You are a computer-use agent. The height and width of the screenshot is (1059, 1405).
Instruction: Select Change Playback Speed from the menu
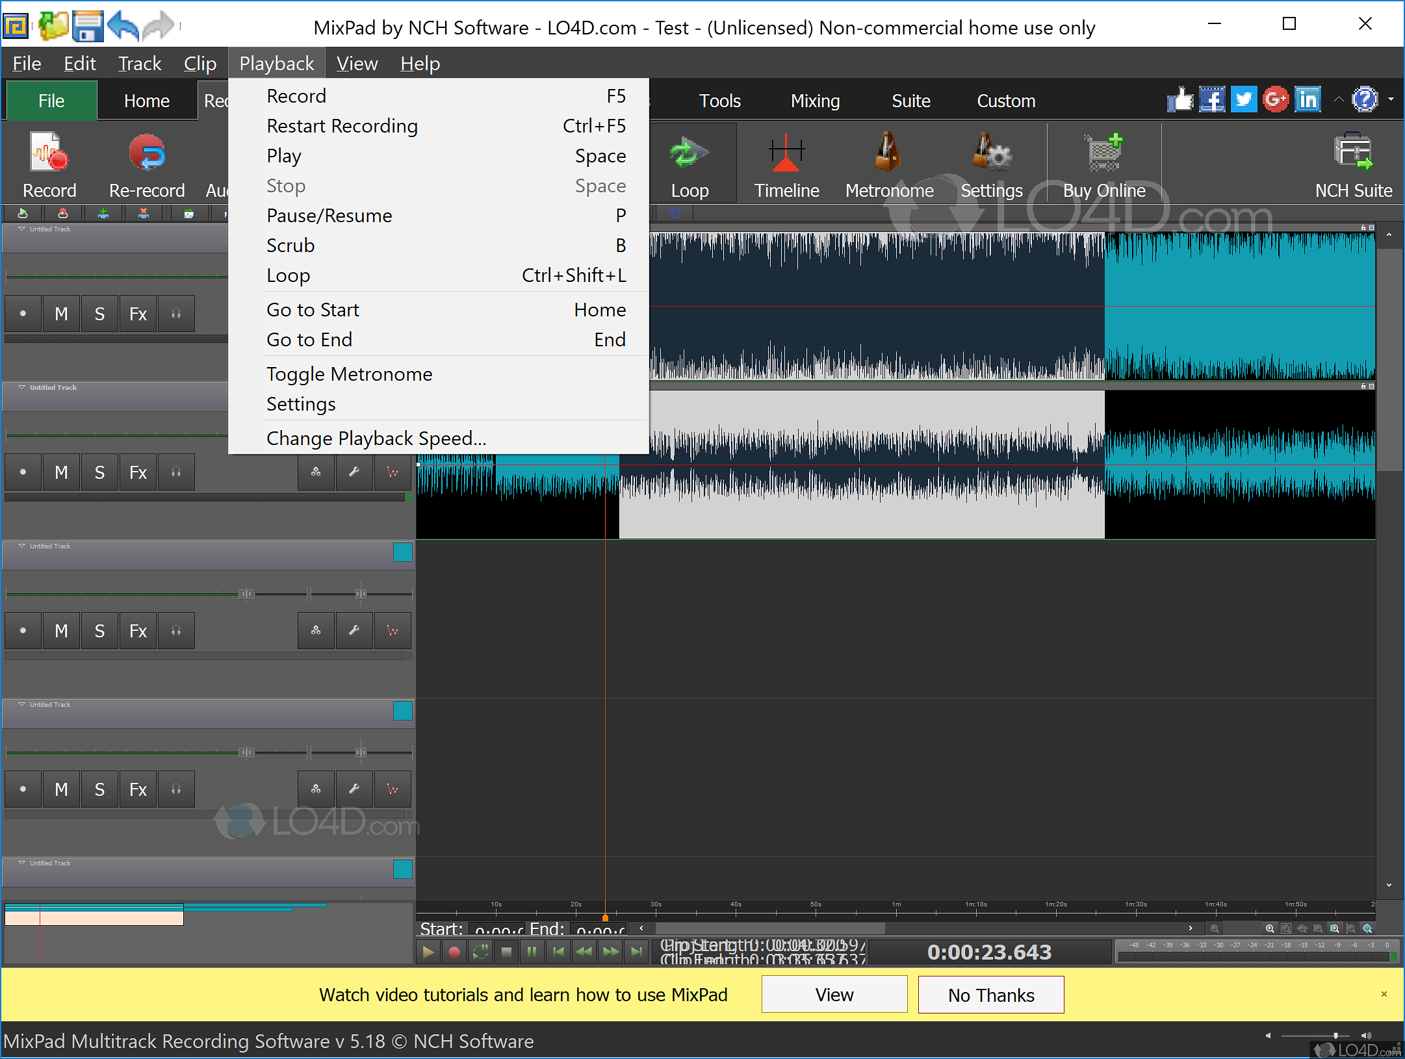376,438
